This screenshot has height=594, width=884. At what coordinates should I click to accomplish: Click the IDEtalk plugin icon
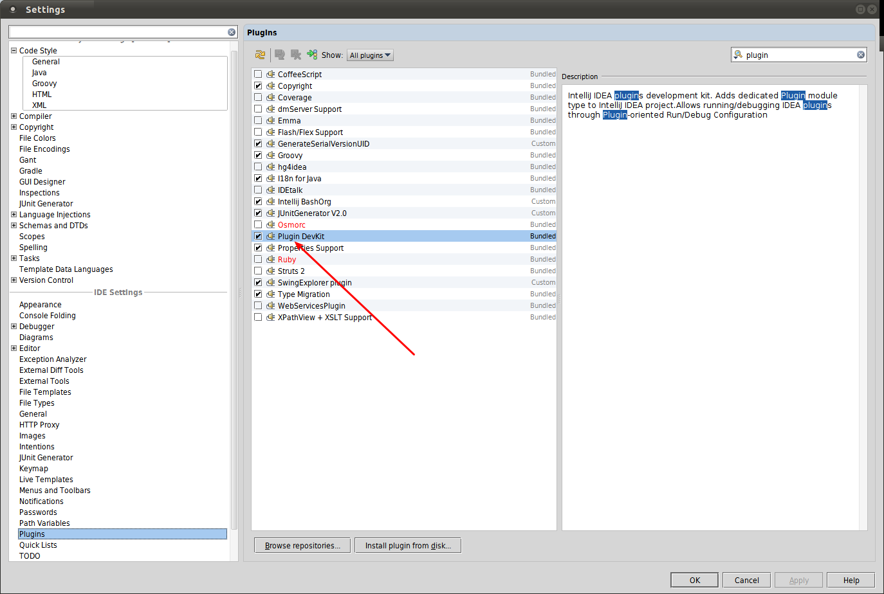tap(271, 190)
